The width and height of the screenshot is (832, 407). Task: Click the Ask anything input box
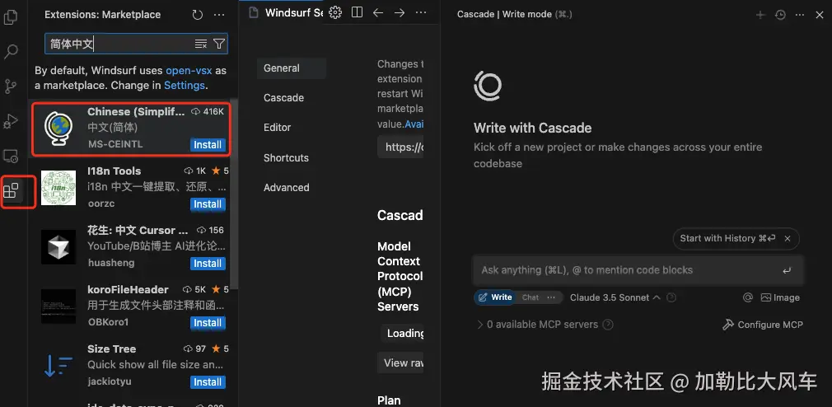pos(638,270)
